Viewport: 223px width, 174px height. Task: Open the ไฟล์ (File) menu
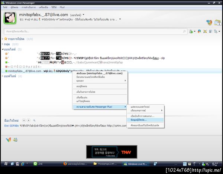(5, 7)
